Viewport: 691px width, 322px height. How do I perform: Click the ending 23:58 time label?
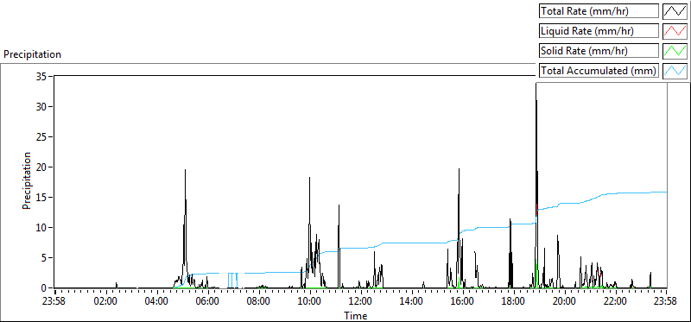pyautogui.click(x=666, y=302)
